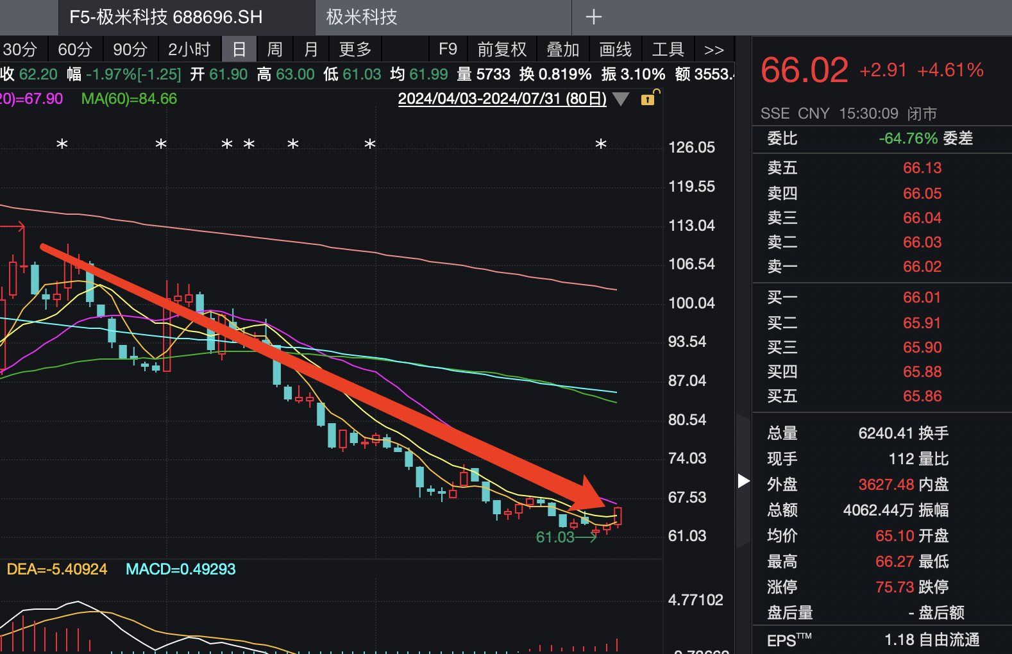Select the 买二 price 65.91
Screen dimensions: 1012x654
click(x=922, y=323)
